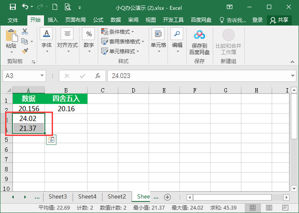
Task: Switch to Page Layout view icon
Action: [269, 208]
